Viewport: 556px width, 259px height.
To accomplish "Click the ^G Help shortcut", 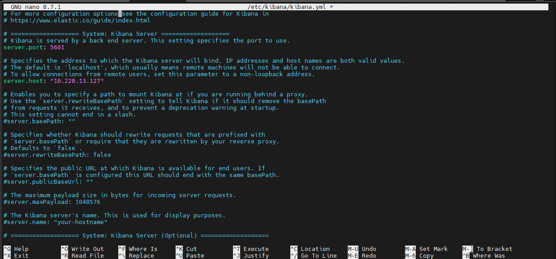I will [16, 249].
